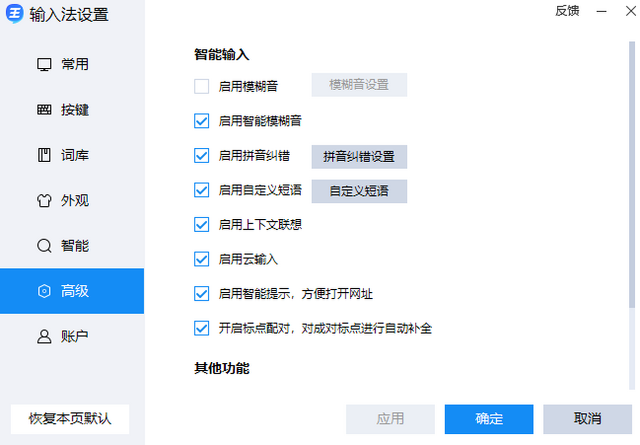640x445 pixels.
Task: Click the shirt icon for 外观
Action: pyautogui.click(x=44, y=201)
